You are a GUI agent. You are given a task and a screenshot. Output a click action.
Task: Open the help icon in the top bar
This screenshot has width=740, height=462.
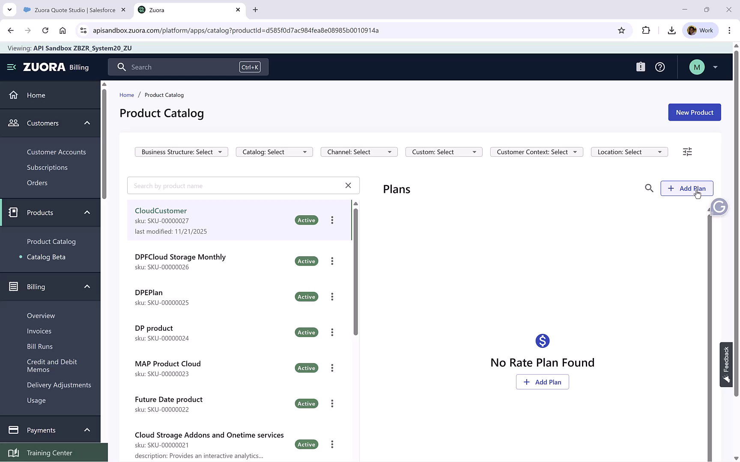[660, 67]
